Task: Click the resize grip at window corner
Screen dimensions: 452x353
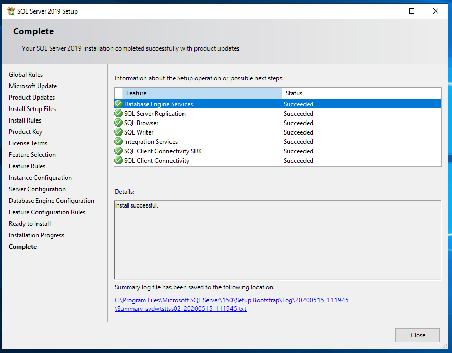Action: click(x=445, y=346)
